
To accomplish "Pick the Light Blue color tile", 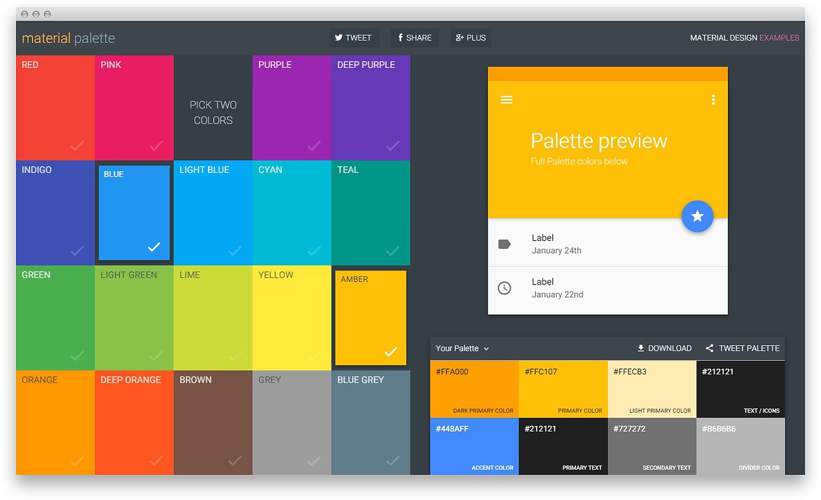I will click(x=213, y=213).
